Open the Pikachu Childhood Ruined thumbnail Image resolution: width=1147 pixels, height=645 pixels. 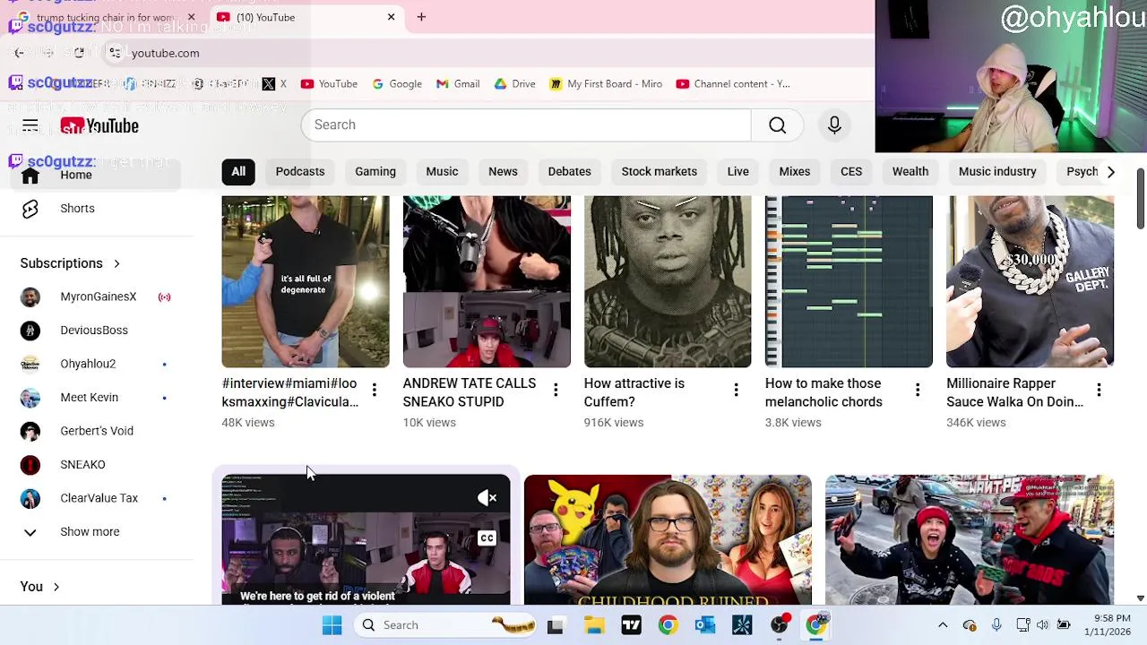[668, 540]
